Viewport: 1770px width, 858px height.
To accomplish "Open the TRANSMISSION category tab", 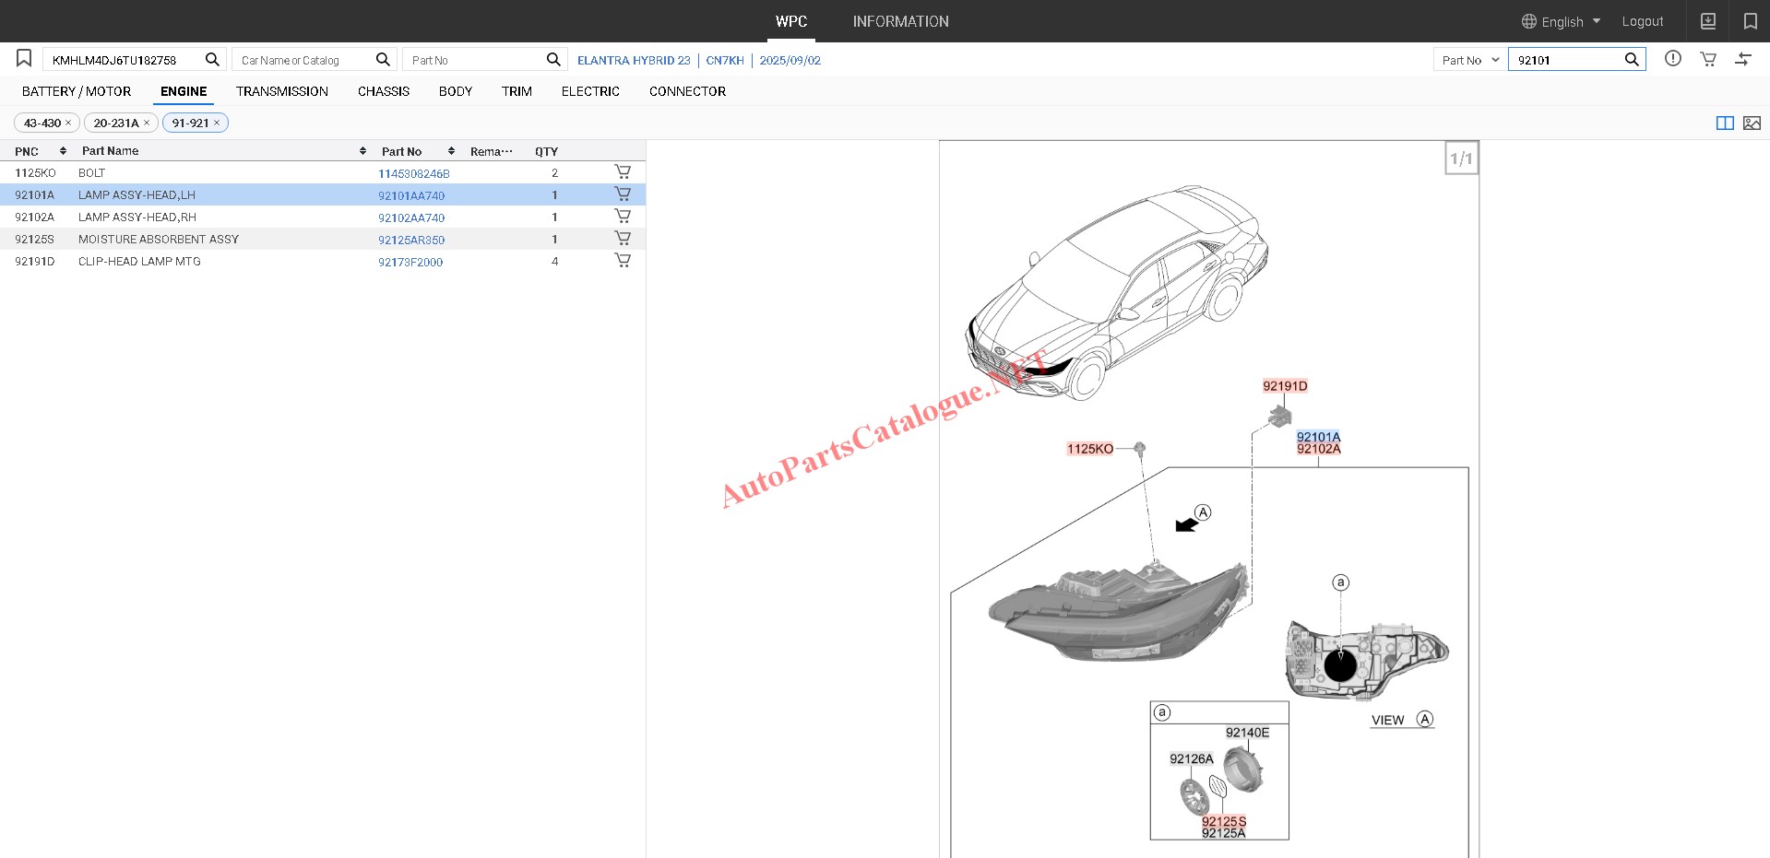I will point(281,91).
